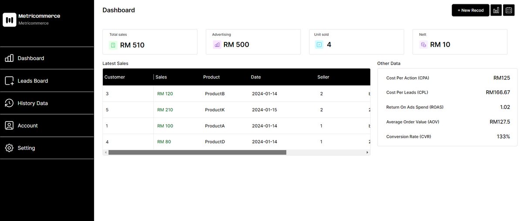
Task: Click the ProductA cell
Action: click(215, 126)
